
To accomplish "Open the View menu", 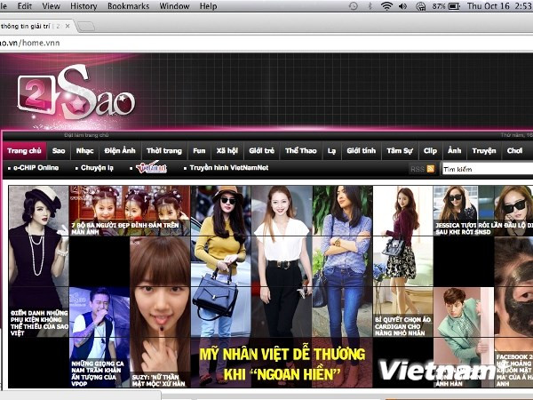I will tap(51, 6).
